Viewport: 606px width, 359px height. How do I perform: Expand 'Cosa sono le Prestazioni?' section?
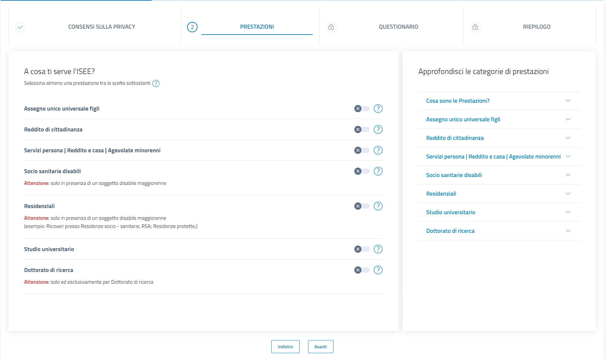coord(499,101)
